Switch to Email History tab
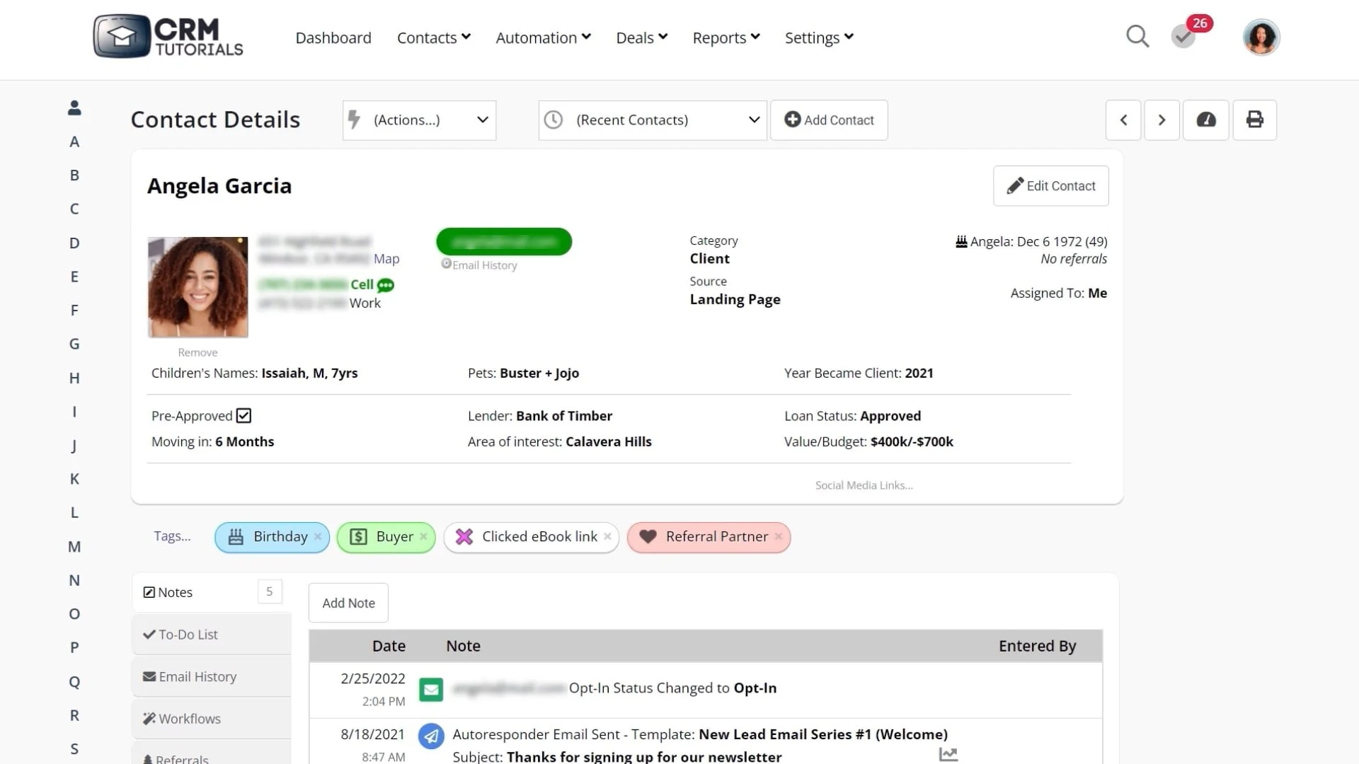Viewport: 1359px width, 764px height. point(197,677)
